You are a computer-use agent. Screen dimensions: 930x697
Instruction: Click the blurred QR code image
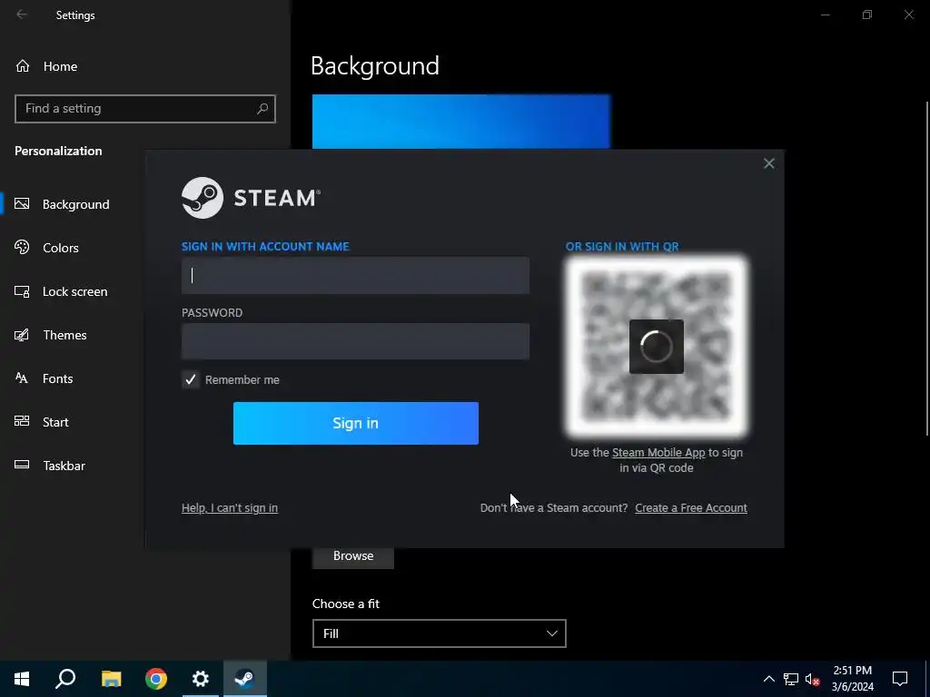coord(656,347)
